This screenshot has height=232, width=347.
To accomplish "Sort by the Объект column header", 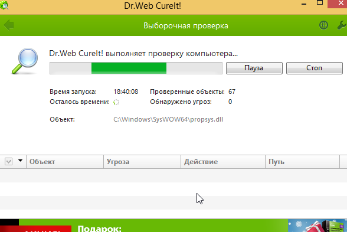I will 65,162.
